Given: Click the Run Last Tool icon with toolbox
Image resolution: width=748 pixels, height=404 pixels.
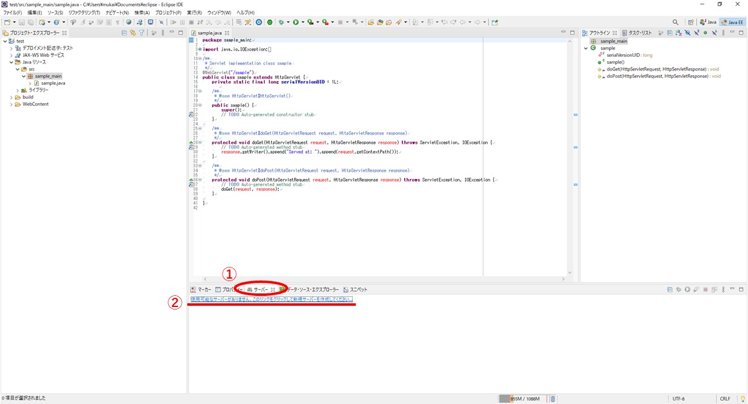Looking at the screenshot, I should tap(324, 22).
